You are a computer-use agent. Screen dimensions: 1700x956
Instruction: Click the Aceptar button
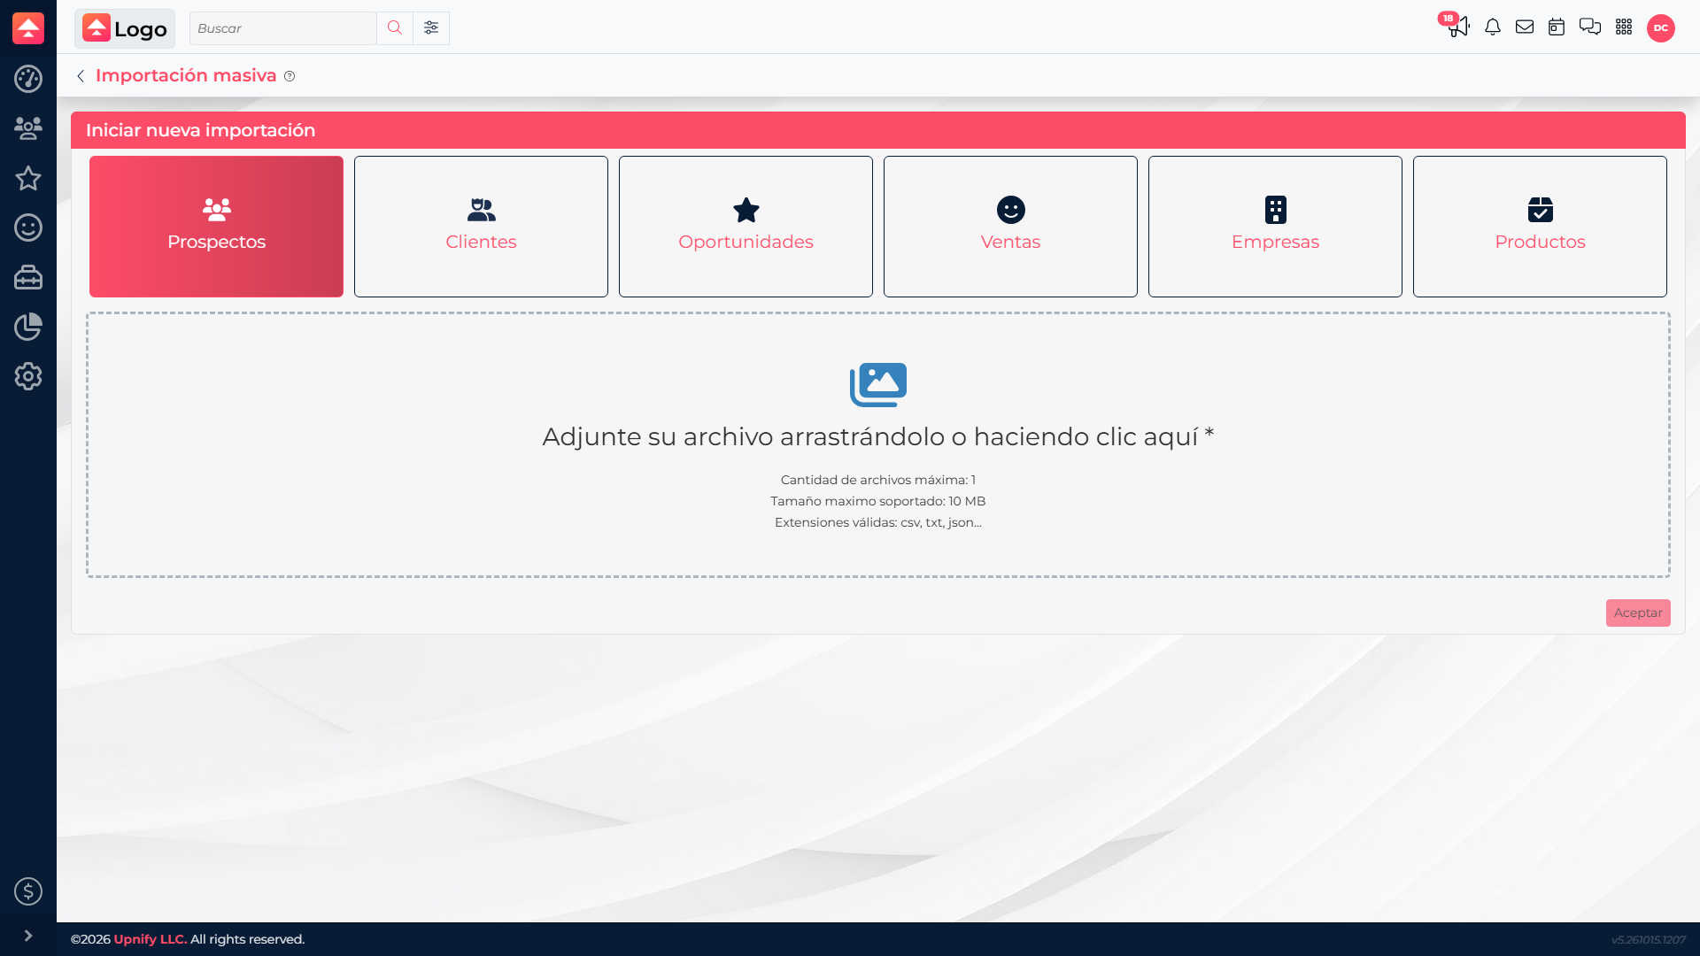[x=1638, y=613]
